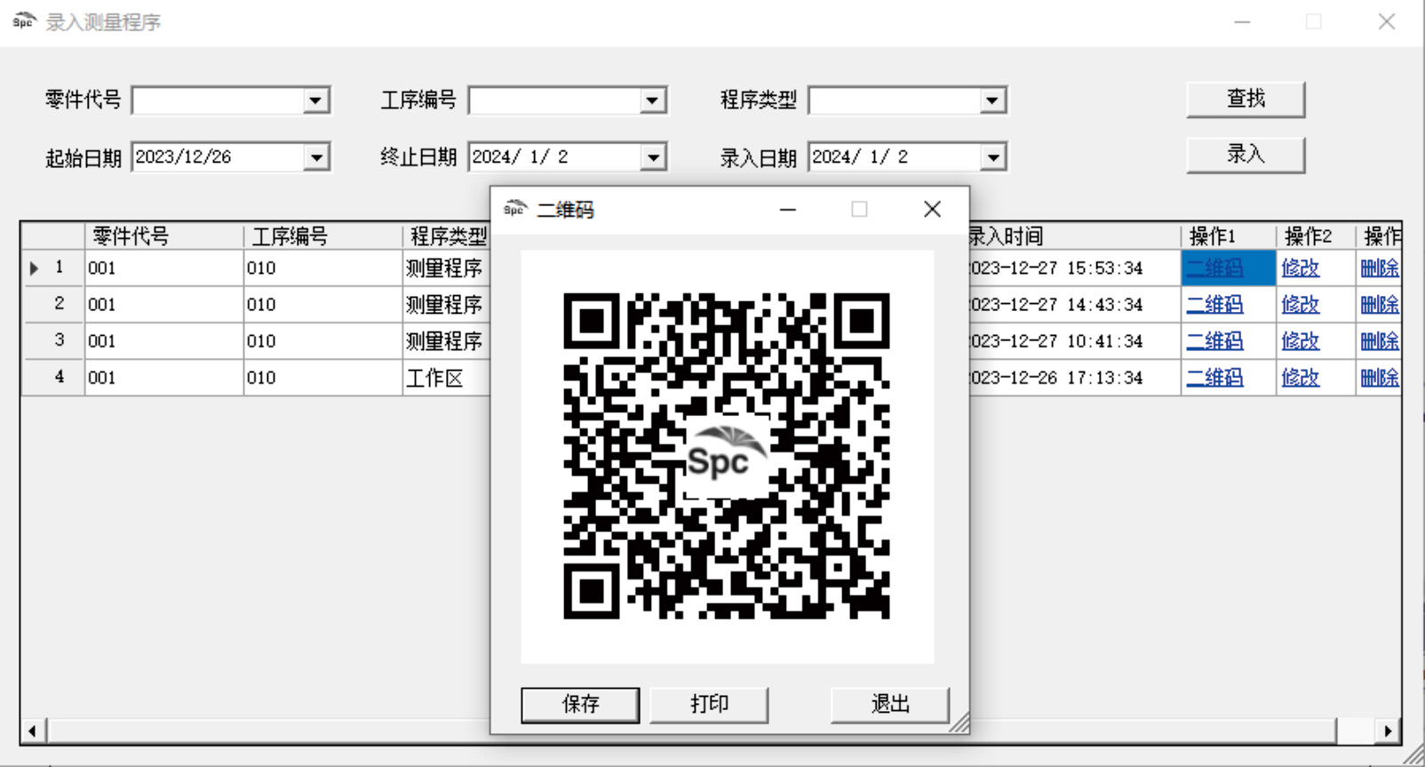Minimize the 二维码 dialog
Screen dimensions: 1425x767
pos(787,209)
